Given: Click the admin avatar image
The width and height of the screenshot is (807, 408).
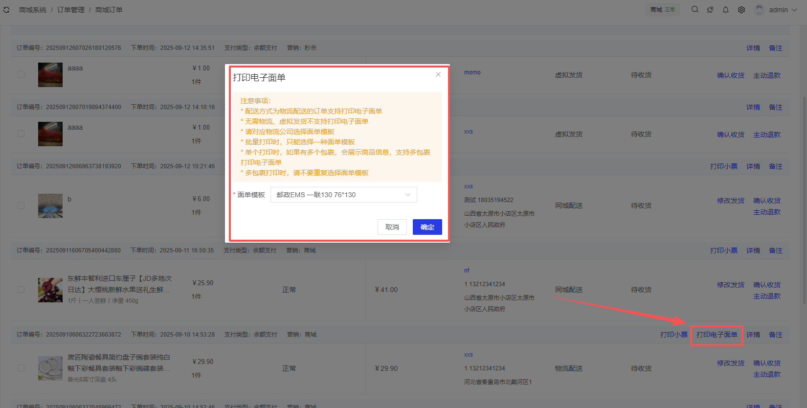Looking at the screenshot, I should pos(759,10).
